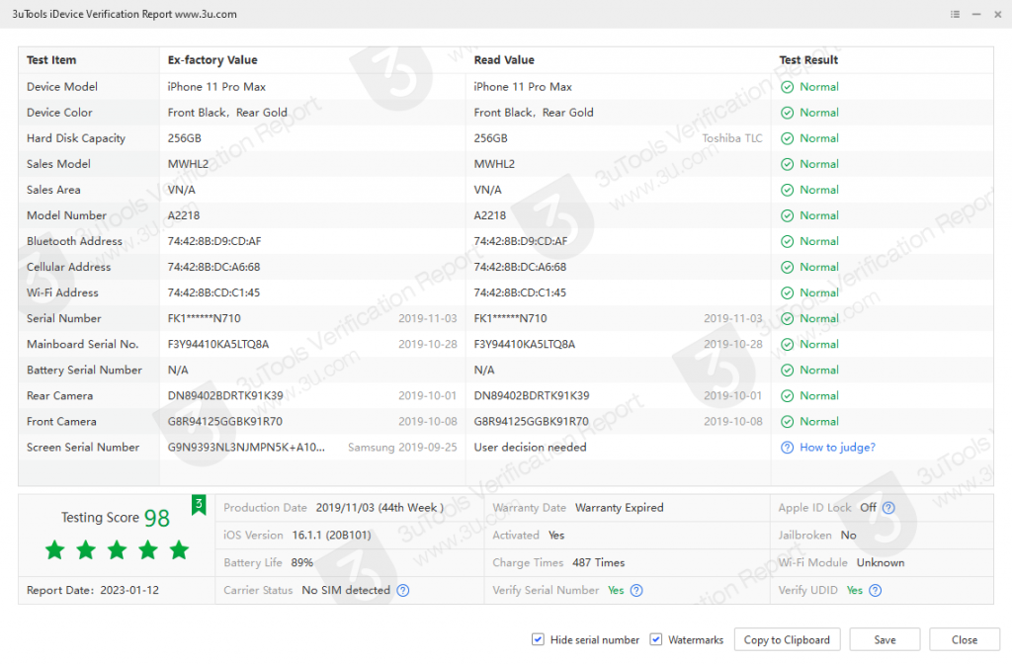Click the Serial Number Normal check icon
Image resolution: width=1012 pixels, height=665 pixels.
point(787,318)
